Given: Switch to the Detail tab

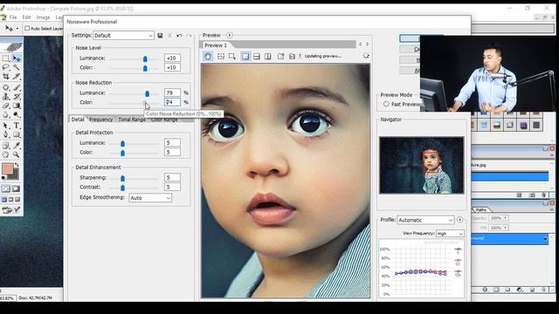Looking at the screenshot, I should coord(78,119).
